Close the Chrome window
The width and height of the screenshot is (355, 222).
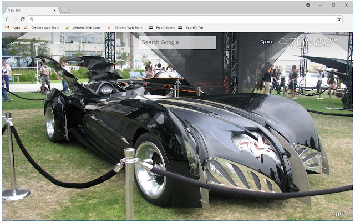(346, 5)
